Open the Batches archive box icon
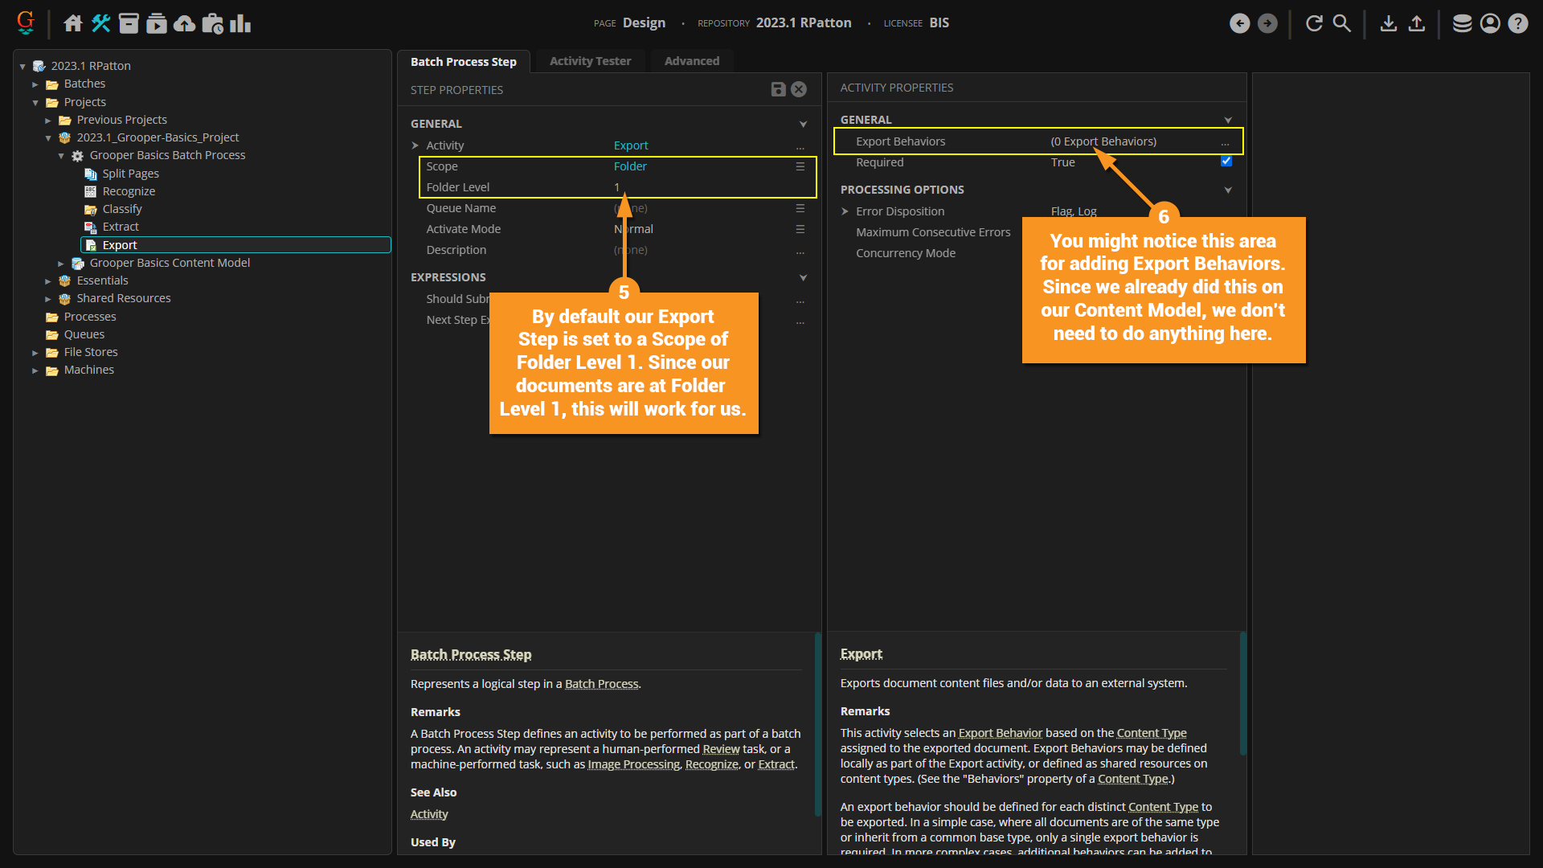This screenshot has width=1543, height=868. (129, 23)
